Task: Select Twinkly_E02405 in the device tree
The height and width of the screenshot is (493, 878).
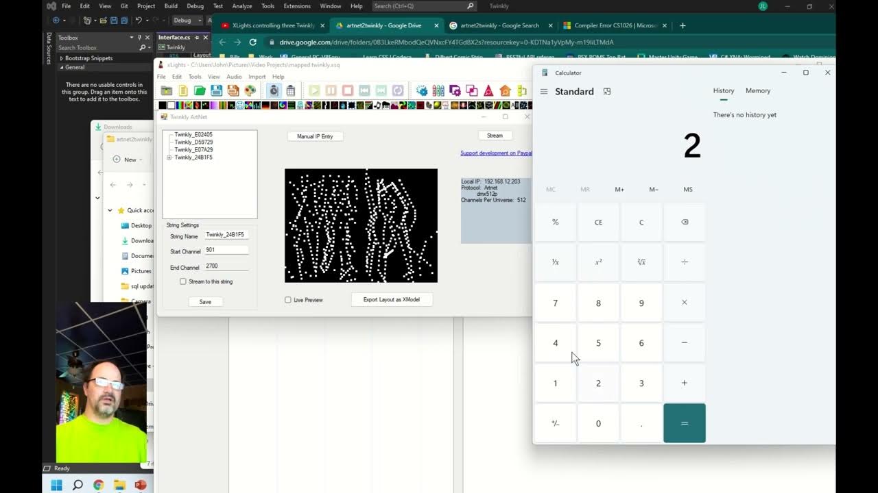Action: coord(193,135)
